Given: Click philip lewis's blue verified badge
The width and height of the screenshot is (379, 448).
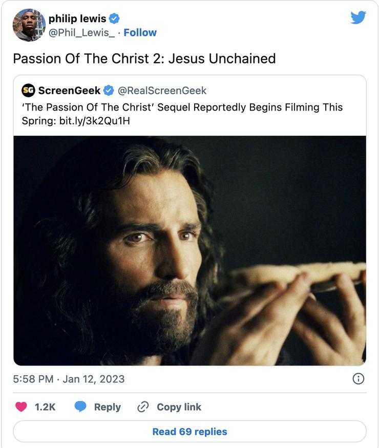Looking at the screenshot, I should pos(114,19).
